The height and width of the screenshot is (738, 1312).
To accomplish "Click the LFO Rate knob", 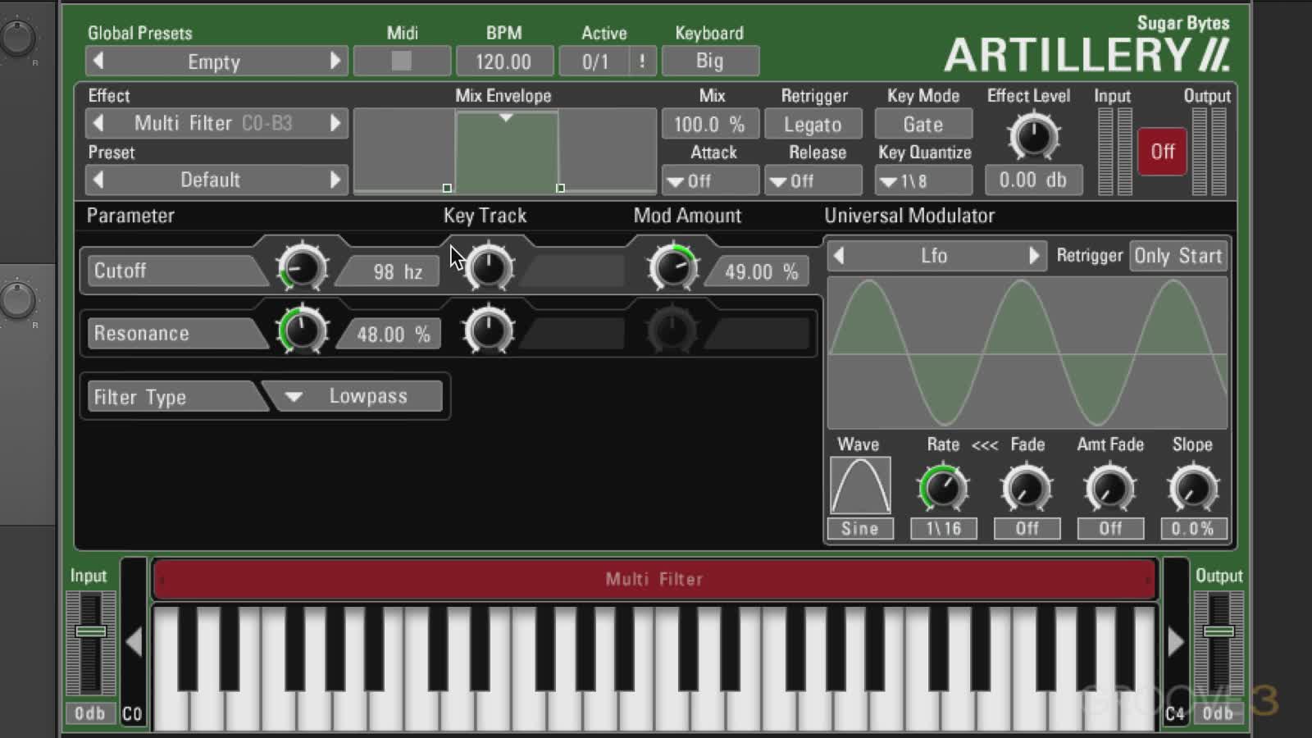I will click(943, 489).
